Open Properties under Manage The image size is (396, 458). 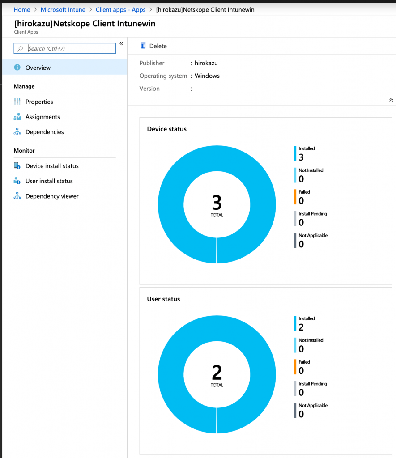(x=39, y=102)
